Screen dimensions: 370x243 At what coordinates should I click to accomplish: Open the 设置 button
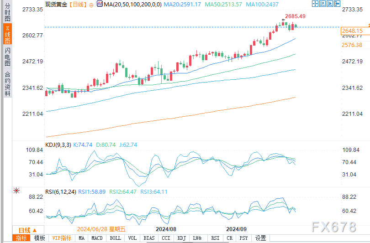click(260, 238)
